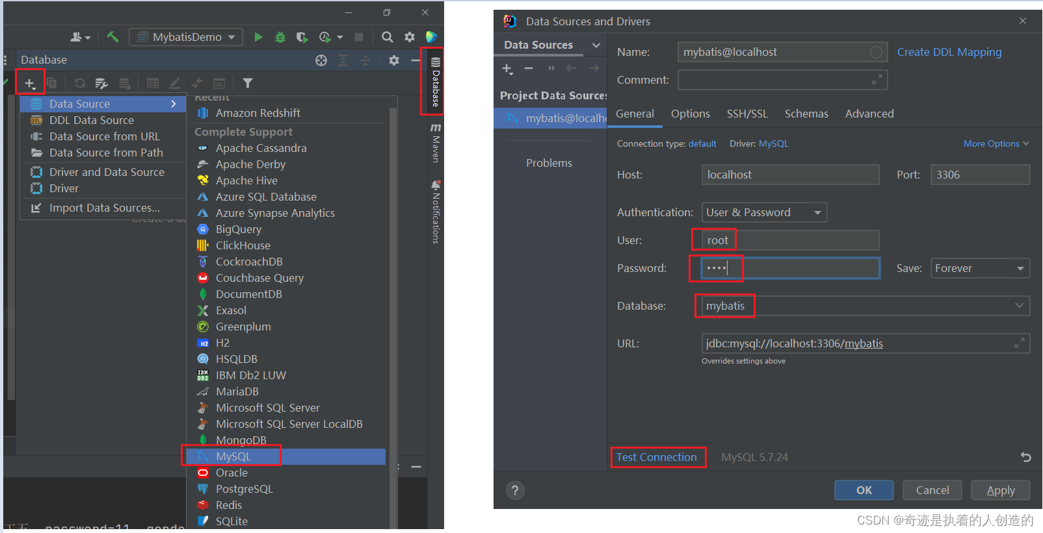Screen dimensions: 1043x533
Task: Select PostgreSQL from database list
Action: 286,489
